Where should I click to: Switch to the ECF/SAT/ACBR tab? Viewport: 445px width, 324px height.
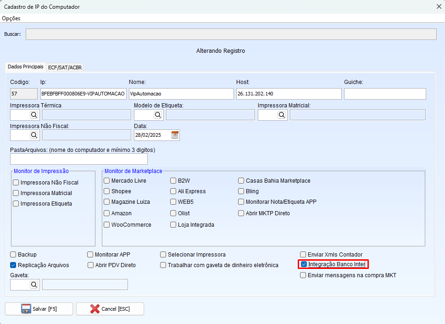(65, 67)
